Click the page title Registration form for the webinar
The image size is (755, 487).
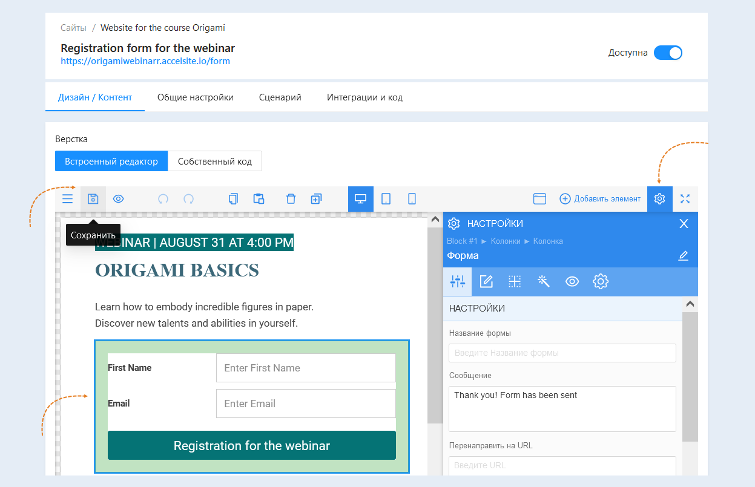point(148,48)
